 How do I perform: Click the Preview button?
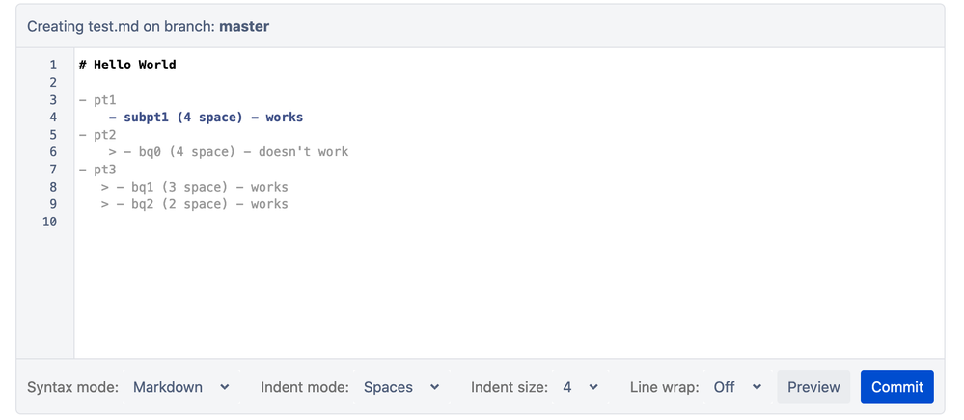tap(813, 387)
